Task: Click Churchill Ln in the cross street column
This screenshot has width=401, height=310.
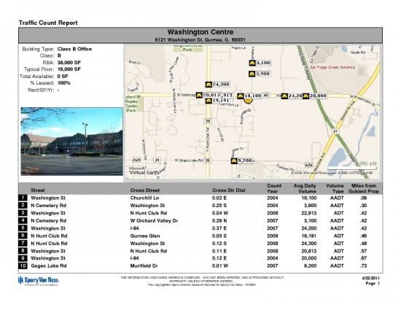Action: pyautogui.click(x=144, y=198)
